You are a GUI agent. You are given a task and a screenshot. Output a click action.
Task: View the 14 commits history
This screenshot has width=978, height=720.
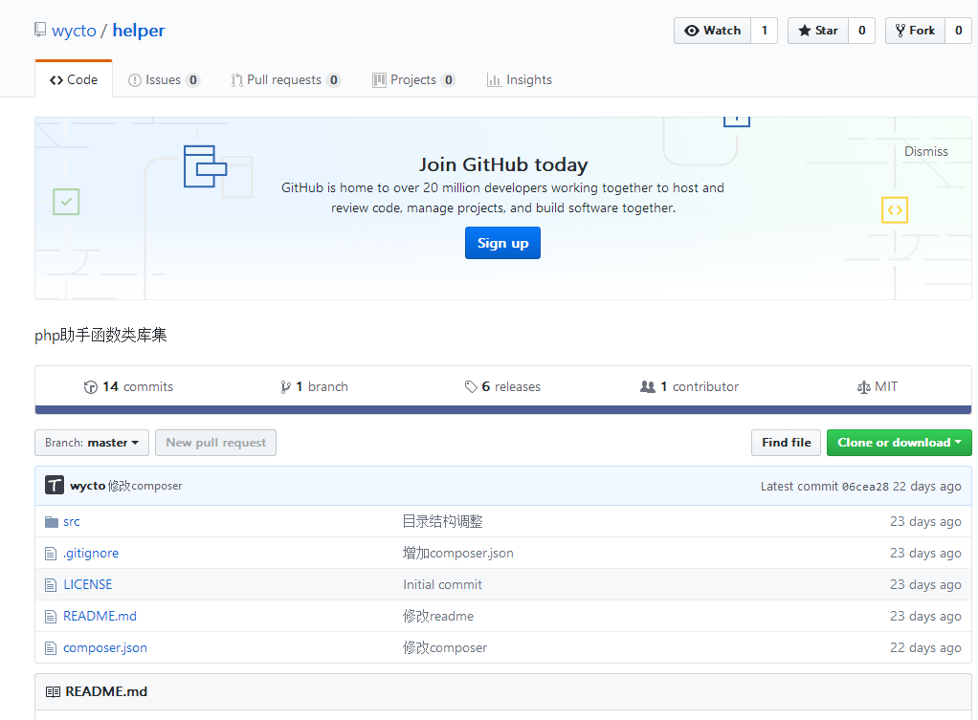pos(128,387)
